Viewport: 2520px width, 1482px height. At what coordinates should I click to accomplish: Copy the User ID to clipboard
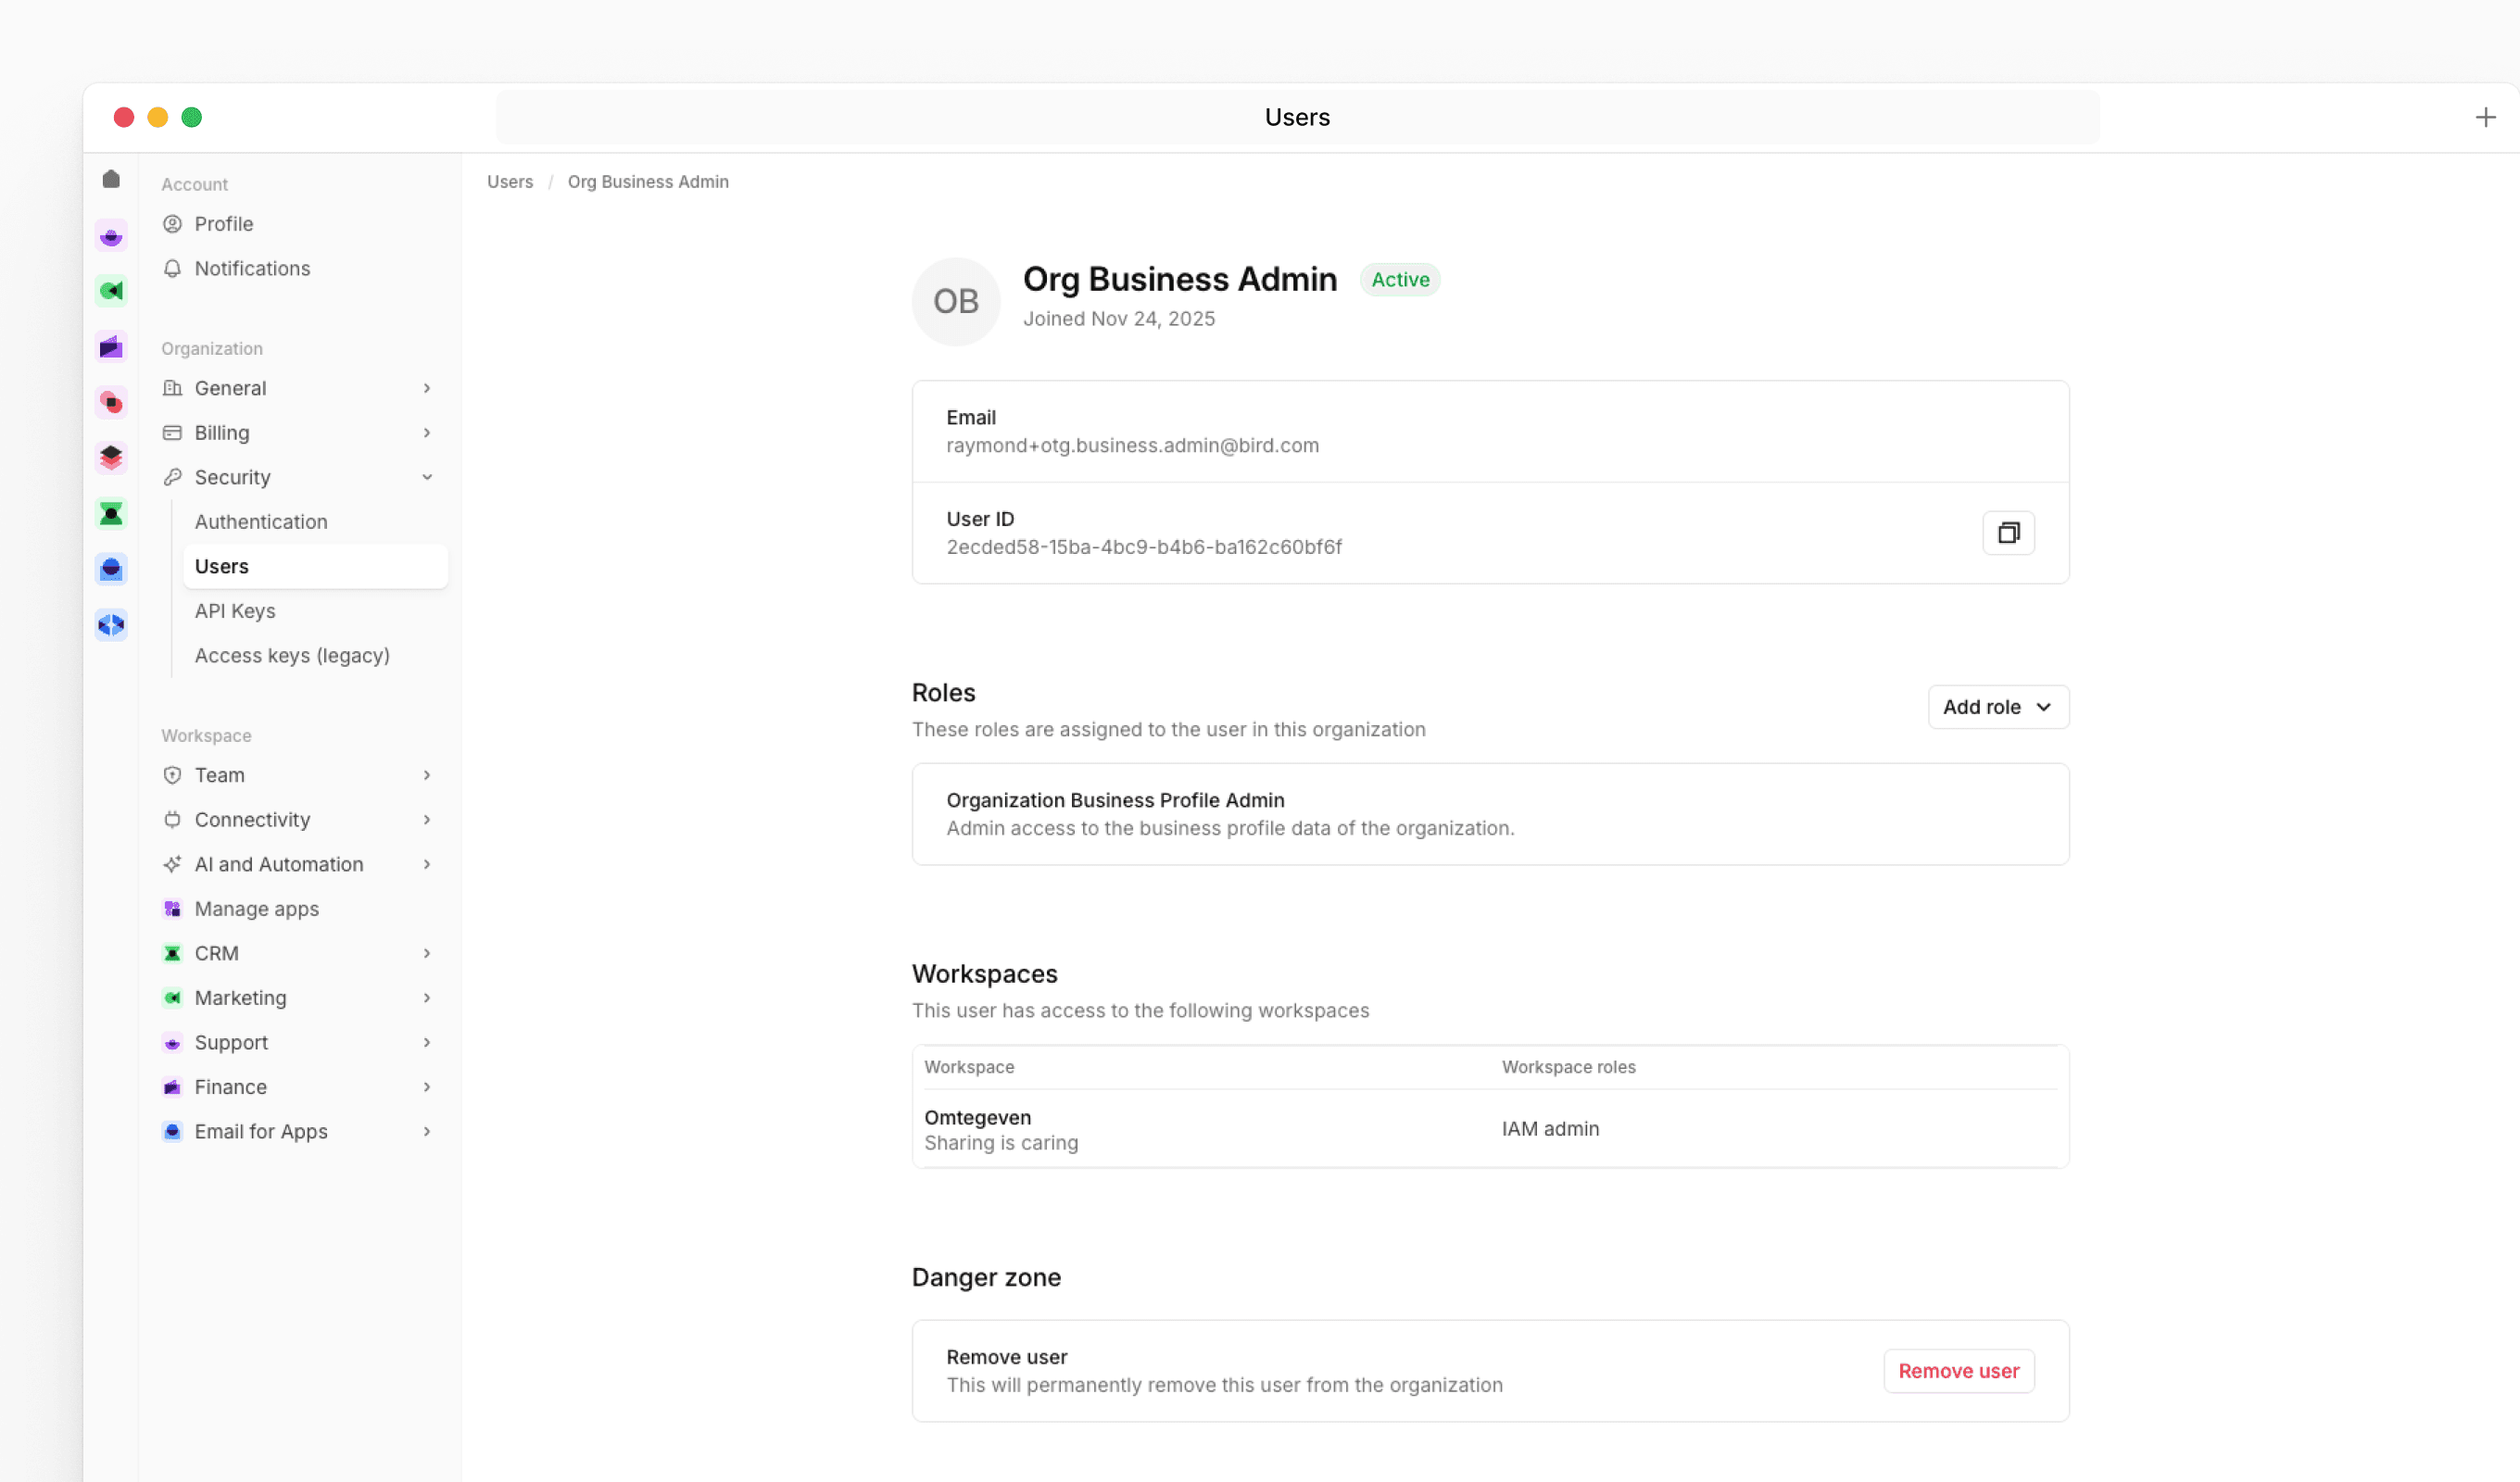(x=2007, y=533)
